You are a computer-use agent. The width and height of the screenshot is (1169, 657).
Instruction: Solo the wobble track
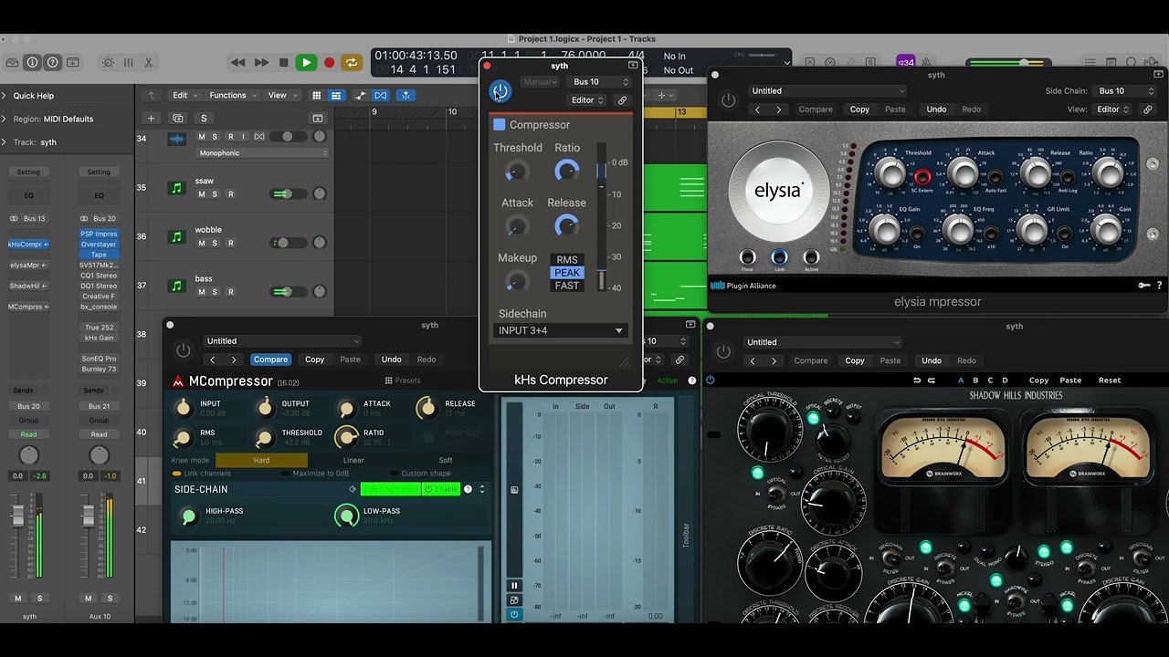coord(216,244)
